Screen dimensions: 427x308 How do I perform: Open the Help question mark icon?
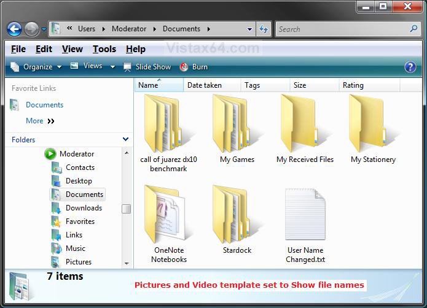pyautogui.click(x=410, y=67)
